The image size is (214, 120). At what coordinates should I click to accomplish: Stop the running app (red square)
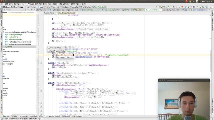[x=182, y=7]
